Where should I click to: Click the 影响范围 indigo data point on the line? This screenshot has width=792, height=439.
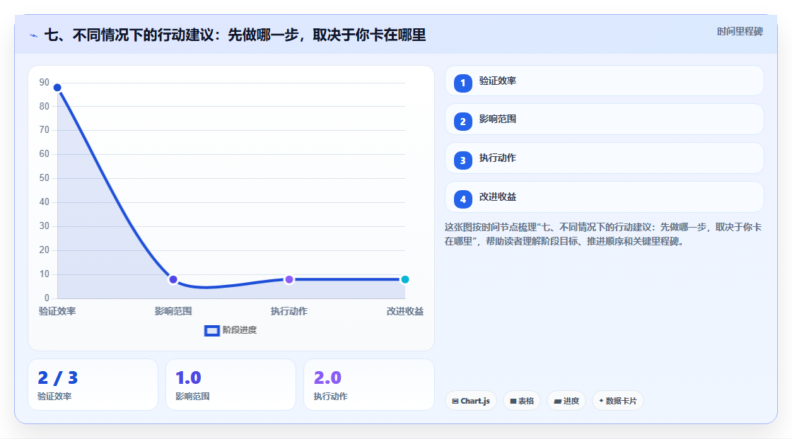[x=173, y=279]
